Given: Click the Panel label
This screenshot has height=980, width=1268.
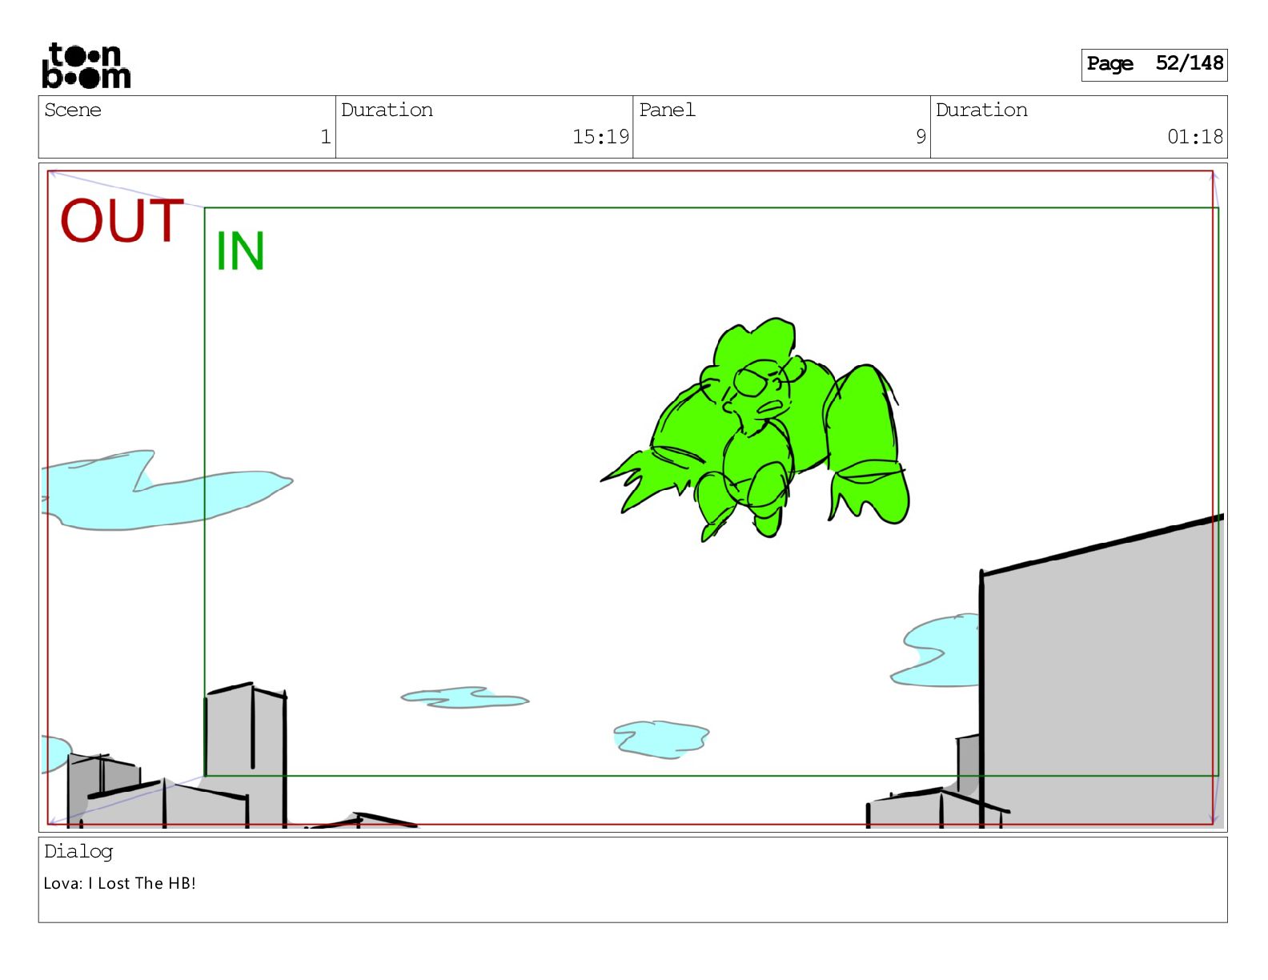Looking at the screenshot, I should [667, 110].
